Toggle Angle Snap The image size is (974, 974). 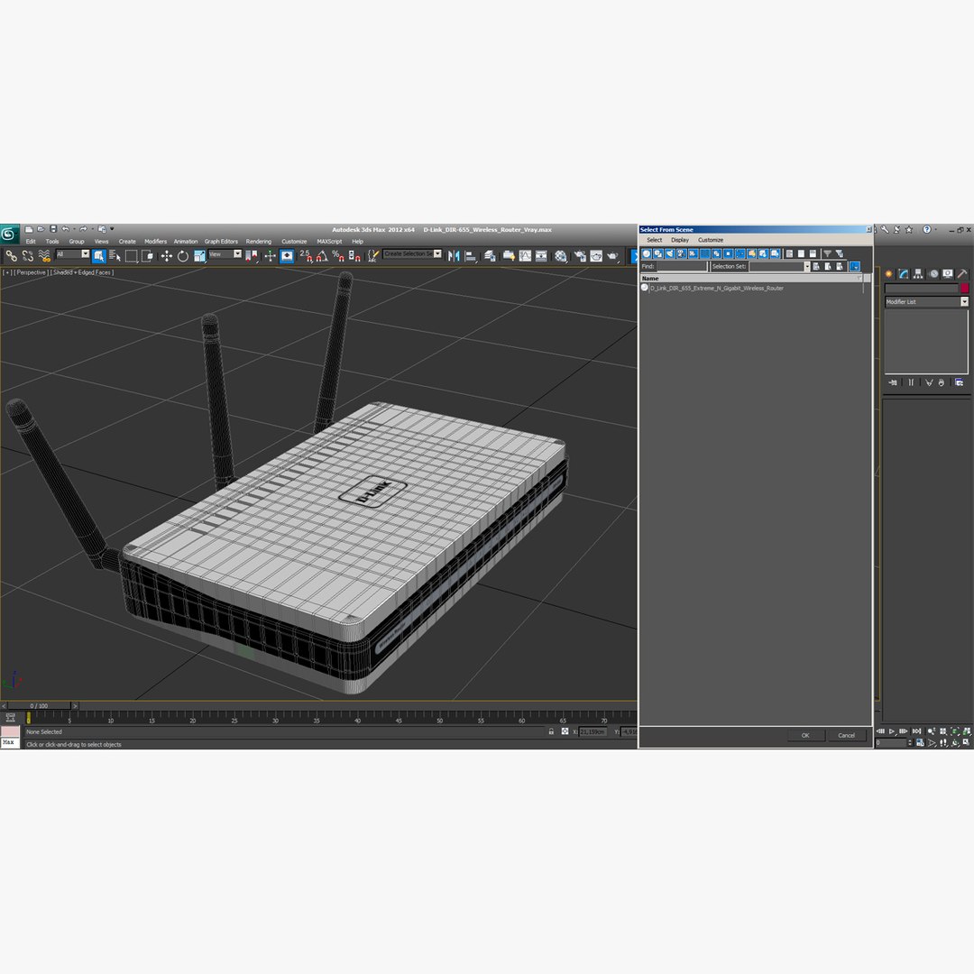(322, 256)
